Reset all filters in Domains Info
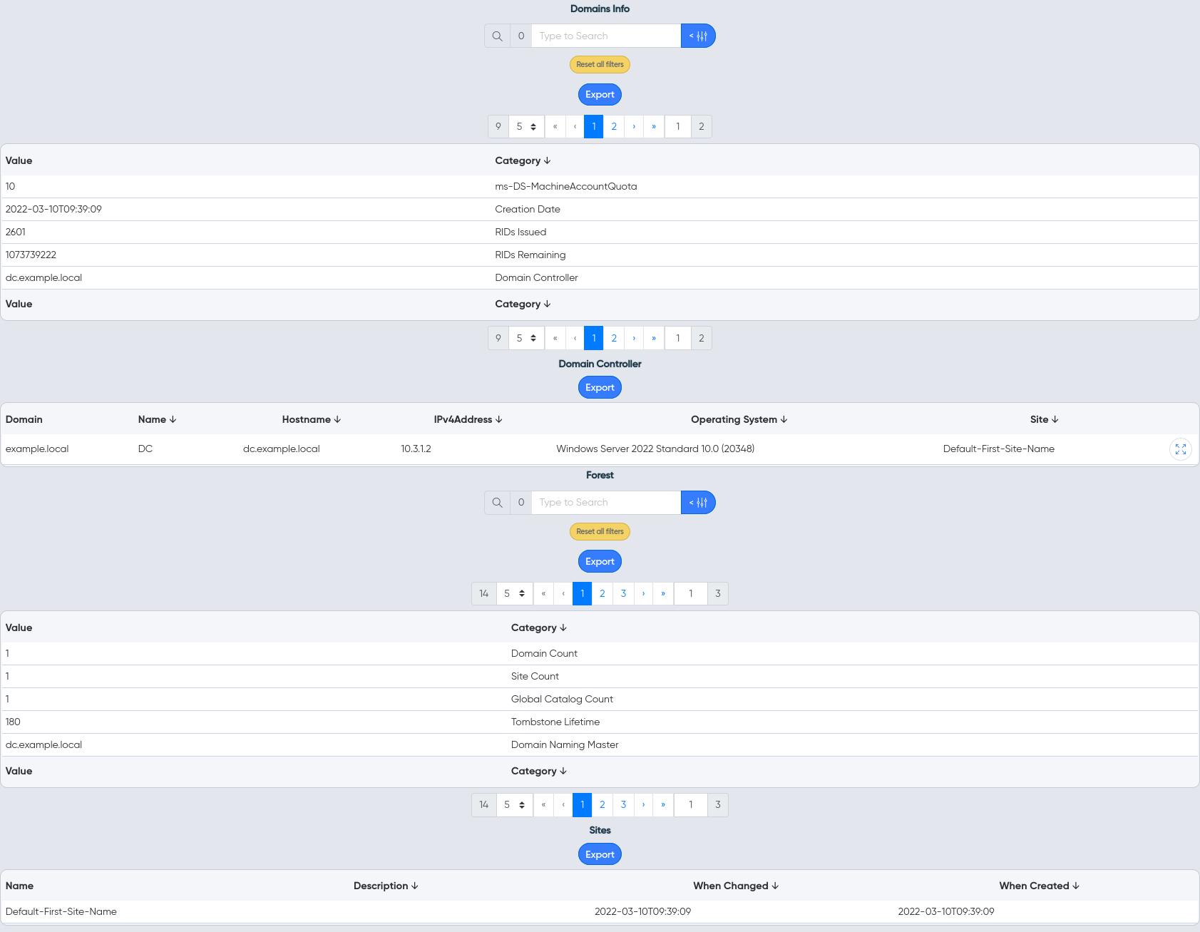Image resolution: width=1200 pixels, height=932 pixels. 600,64
